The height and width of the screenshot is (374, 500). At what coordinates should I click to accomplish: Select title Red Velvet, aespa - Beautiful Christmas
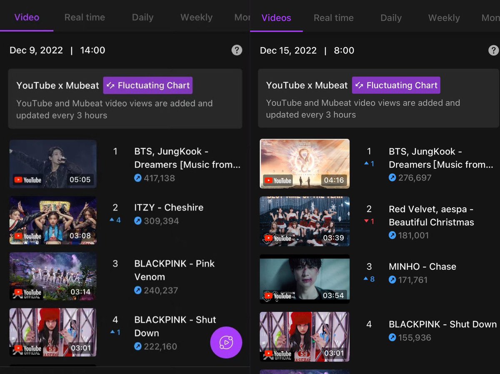(431, 216)
